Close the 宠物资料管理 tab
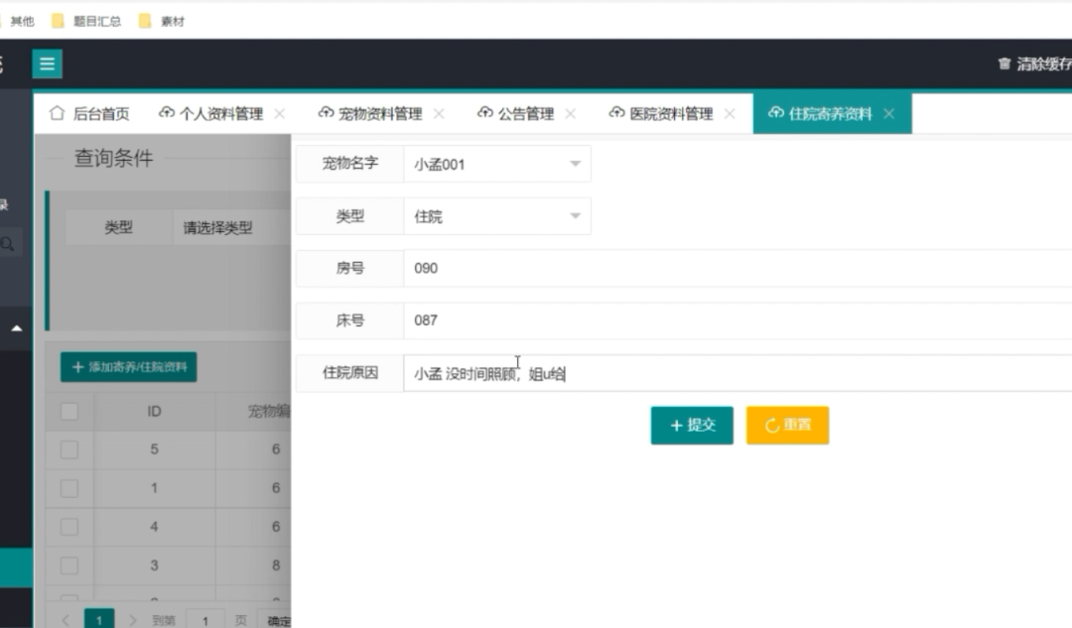The width and height of the screenshot is (1072, 628). coord(439,113)
